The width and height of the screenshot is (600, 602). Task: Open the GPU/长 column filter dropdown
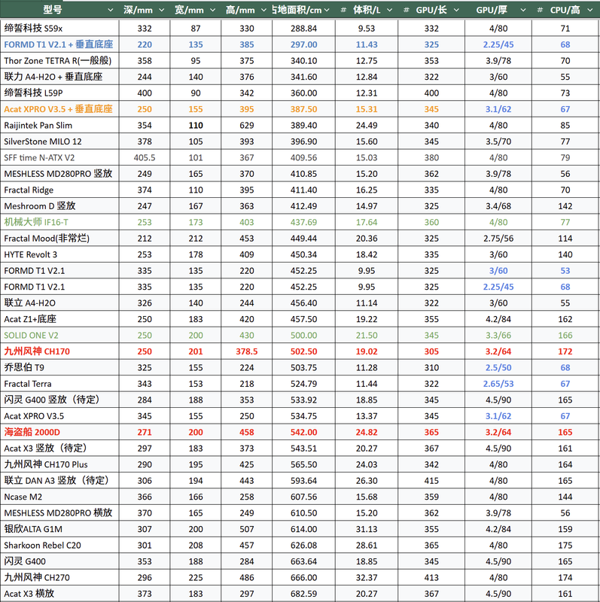[x=456, y=10]
